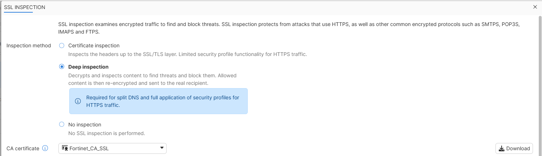Viewport: 542px width, 156px height.
Task: Click the "Deep inspection" bold label
Action: coord(88,67)
